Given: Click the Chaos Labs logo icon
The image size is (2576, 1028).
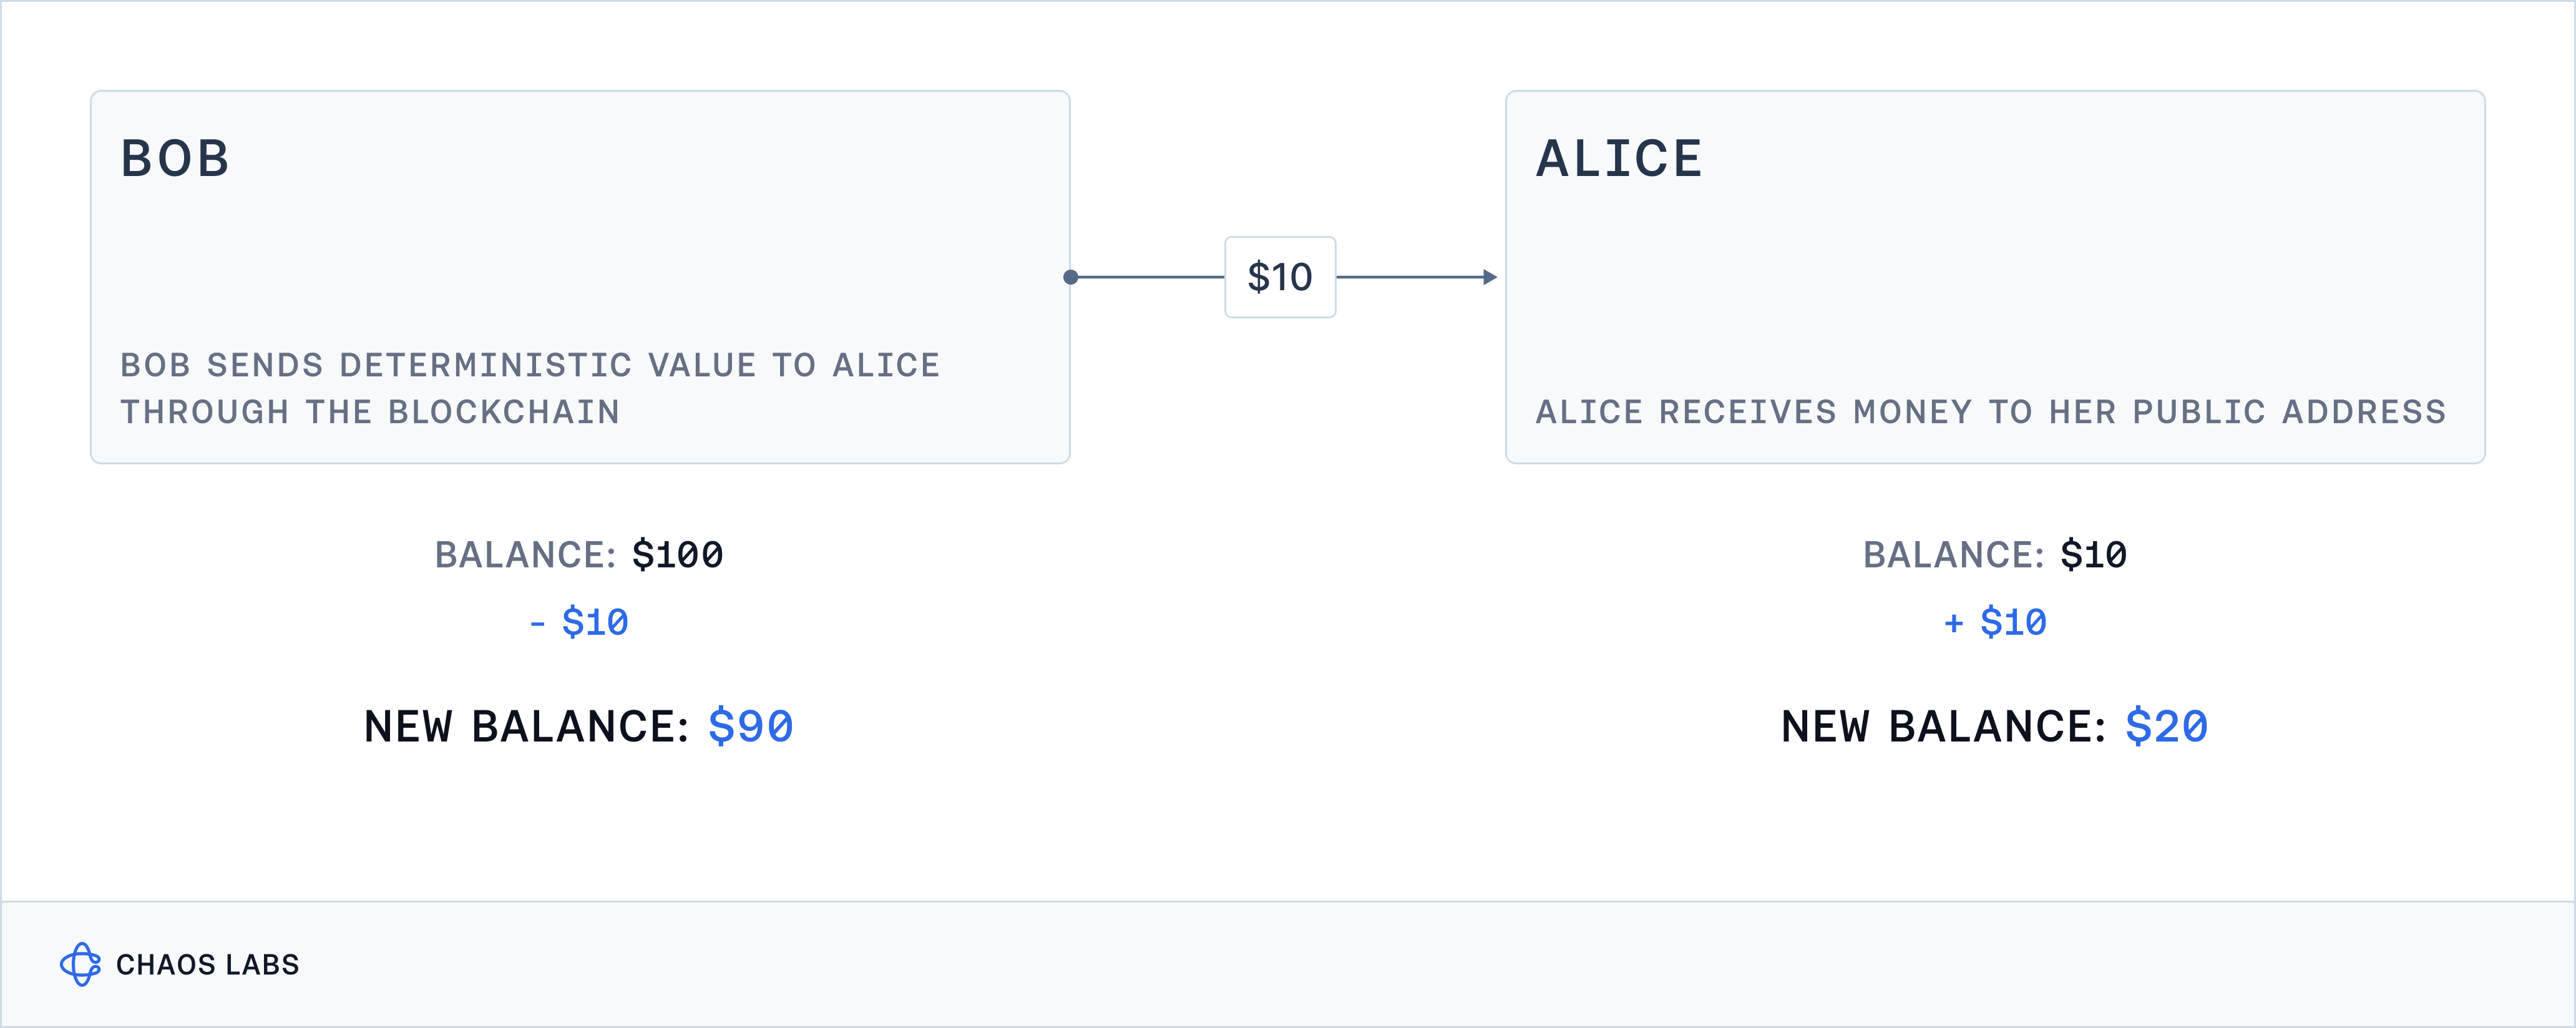Looking at the screenshot, I should (x=80, y=964).
